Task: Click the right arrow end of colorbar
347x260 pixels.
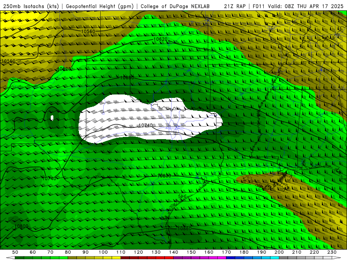Action: (337, 258)
